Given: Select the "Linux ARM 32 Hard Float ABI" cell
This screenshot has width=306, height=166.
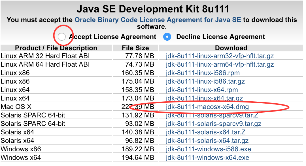Looking at the screenshot, I should point(56,56).
